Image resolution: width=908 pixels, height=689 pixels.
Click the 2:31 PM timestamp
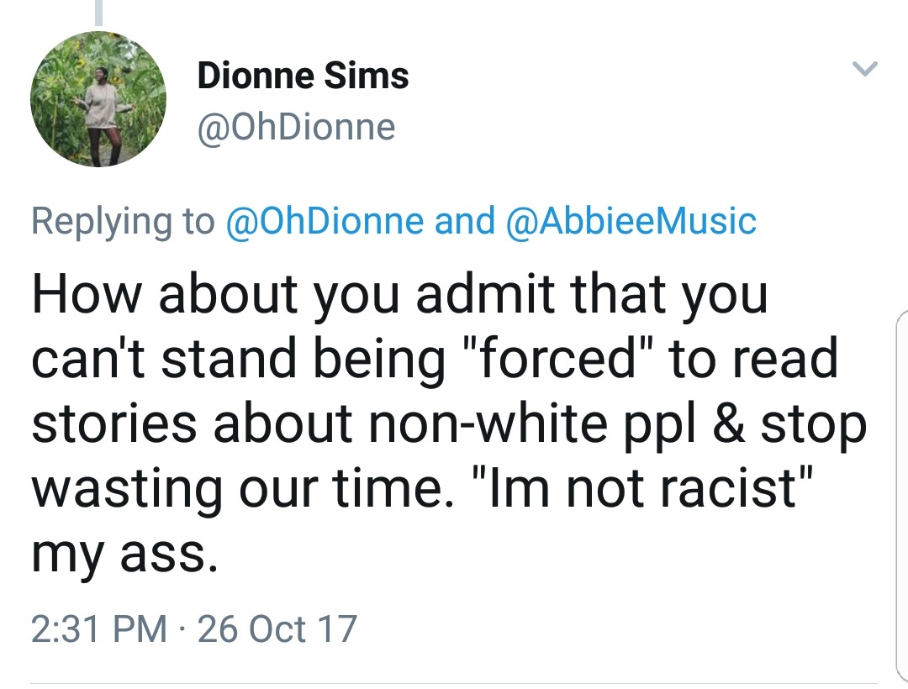click(99, 629)
